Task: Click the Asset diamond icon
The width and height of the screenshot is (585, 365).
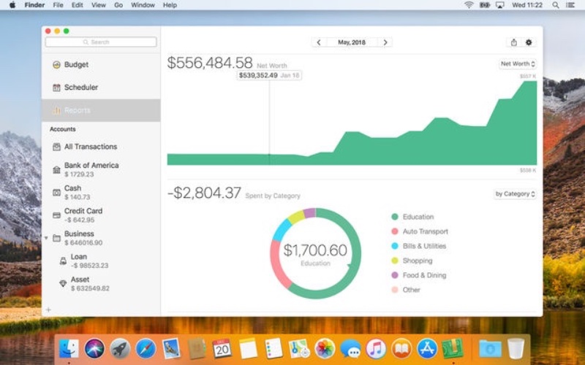Action: tap(63, 283)
